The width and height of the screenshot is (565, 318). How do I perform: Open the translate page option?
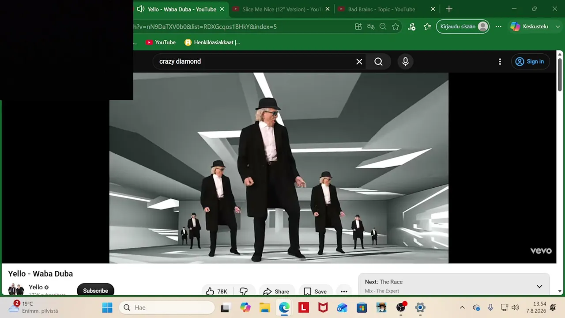(x=371, y=26)
